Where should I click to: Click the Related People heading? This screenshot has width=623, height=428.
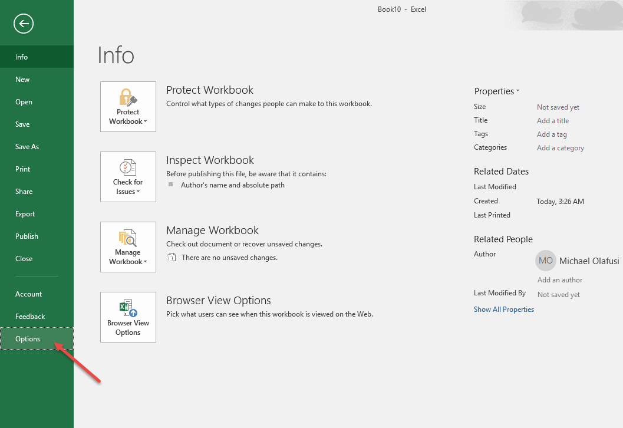[x=503, y=239]
